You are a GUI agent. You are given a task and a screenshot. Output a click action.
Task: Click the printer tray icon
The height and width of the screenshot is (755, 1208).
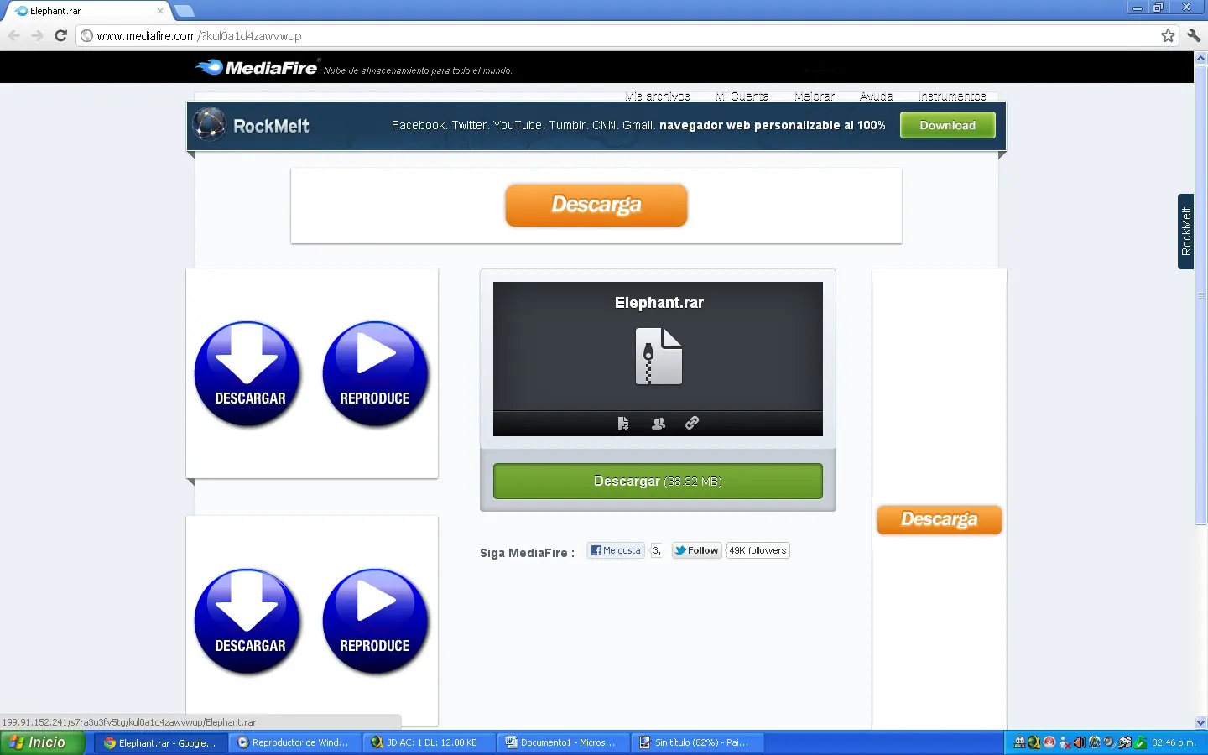(x=1125, y=742)
